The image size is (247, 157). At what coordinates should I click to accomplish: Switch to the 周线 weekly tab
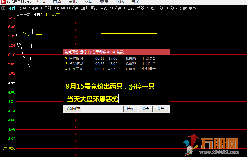click(x=94, y=8)
